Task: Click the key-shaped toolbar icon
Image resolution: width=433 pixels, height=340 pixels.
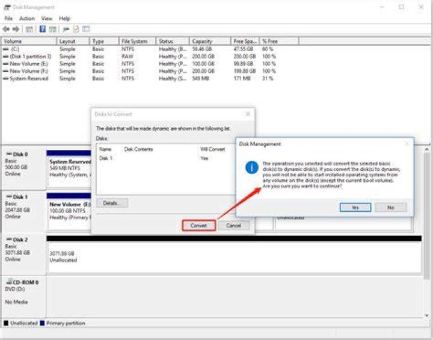Action: click(66, 29)
